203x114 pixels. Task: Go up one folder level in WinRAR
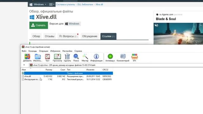(24, 65)
